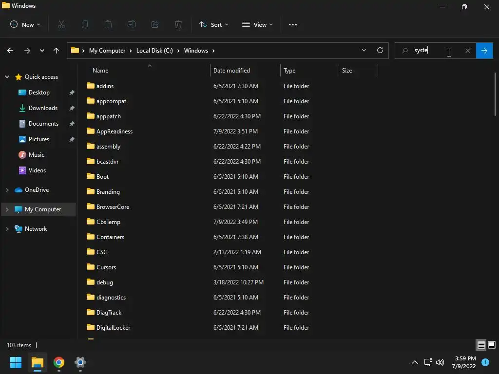Collapse the Quick access tree node

click(7, 76)
